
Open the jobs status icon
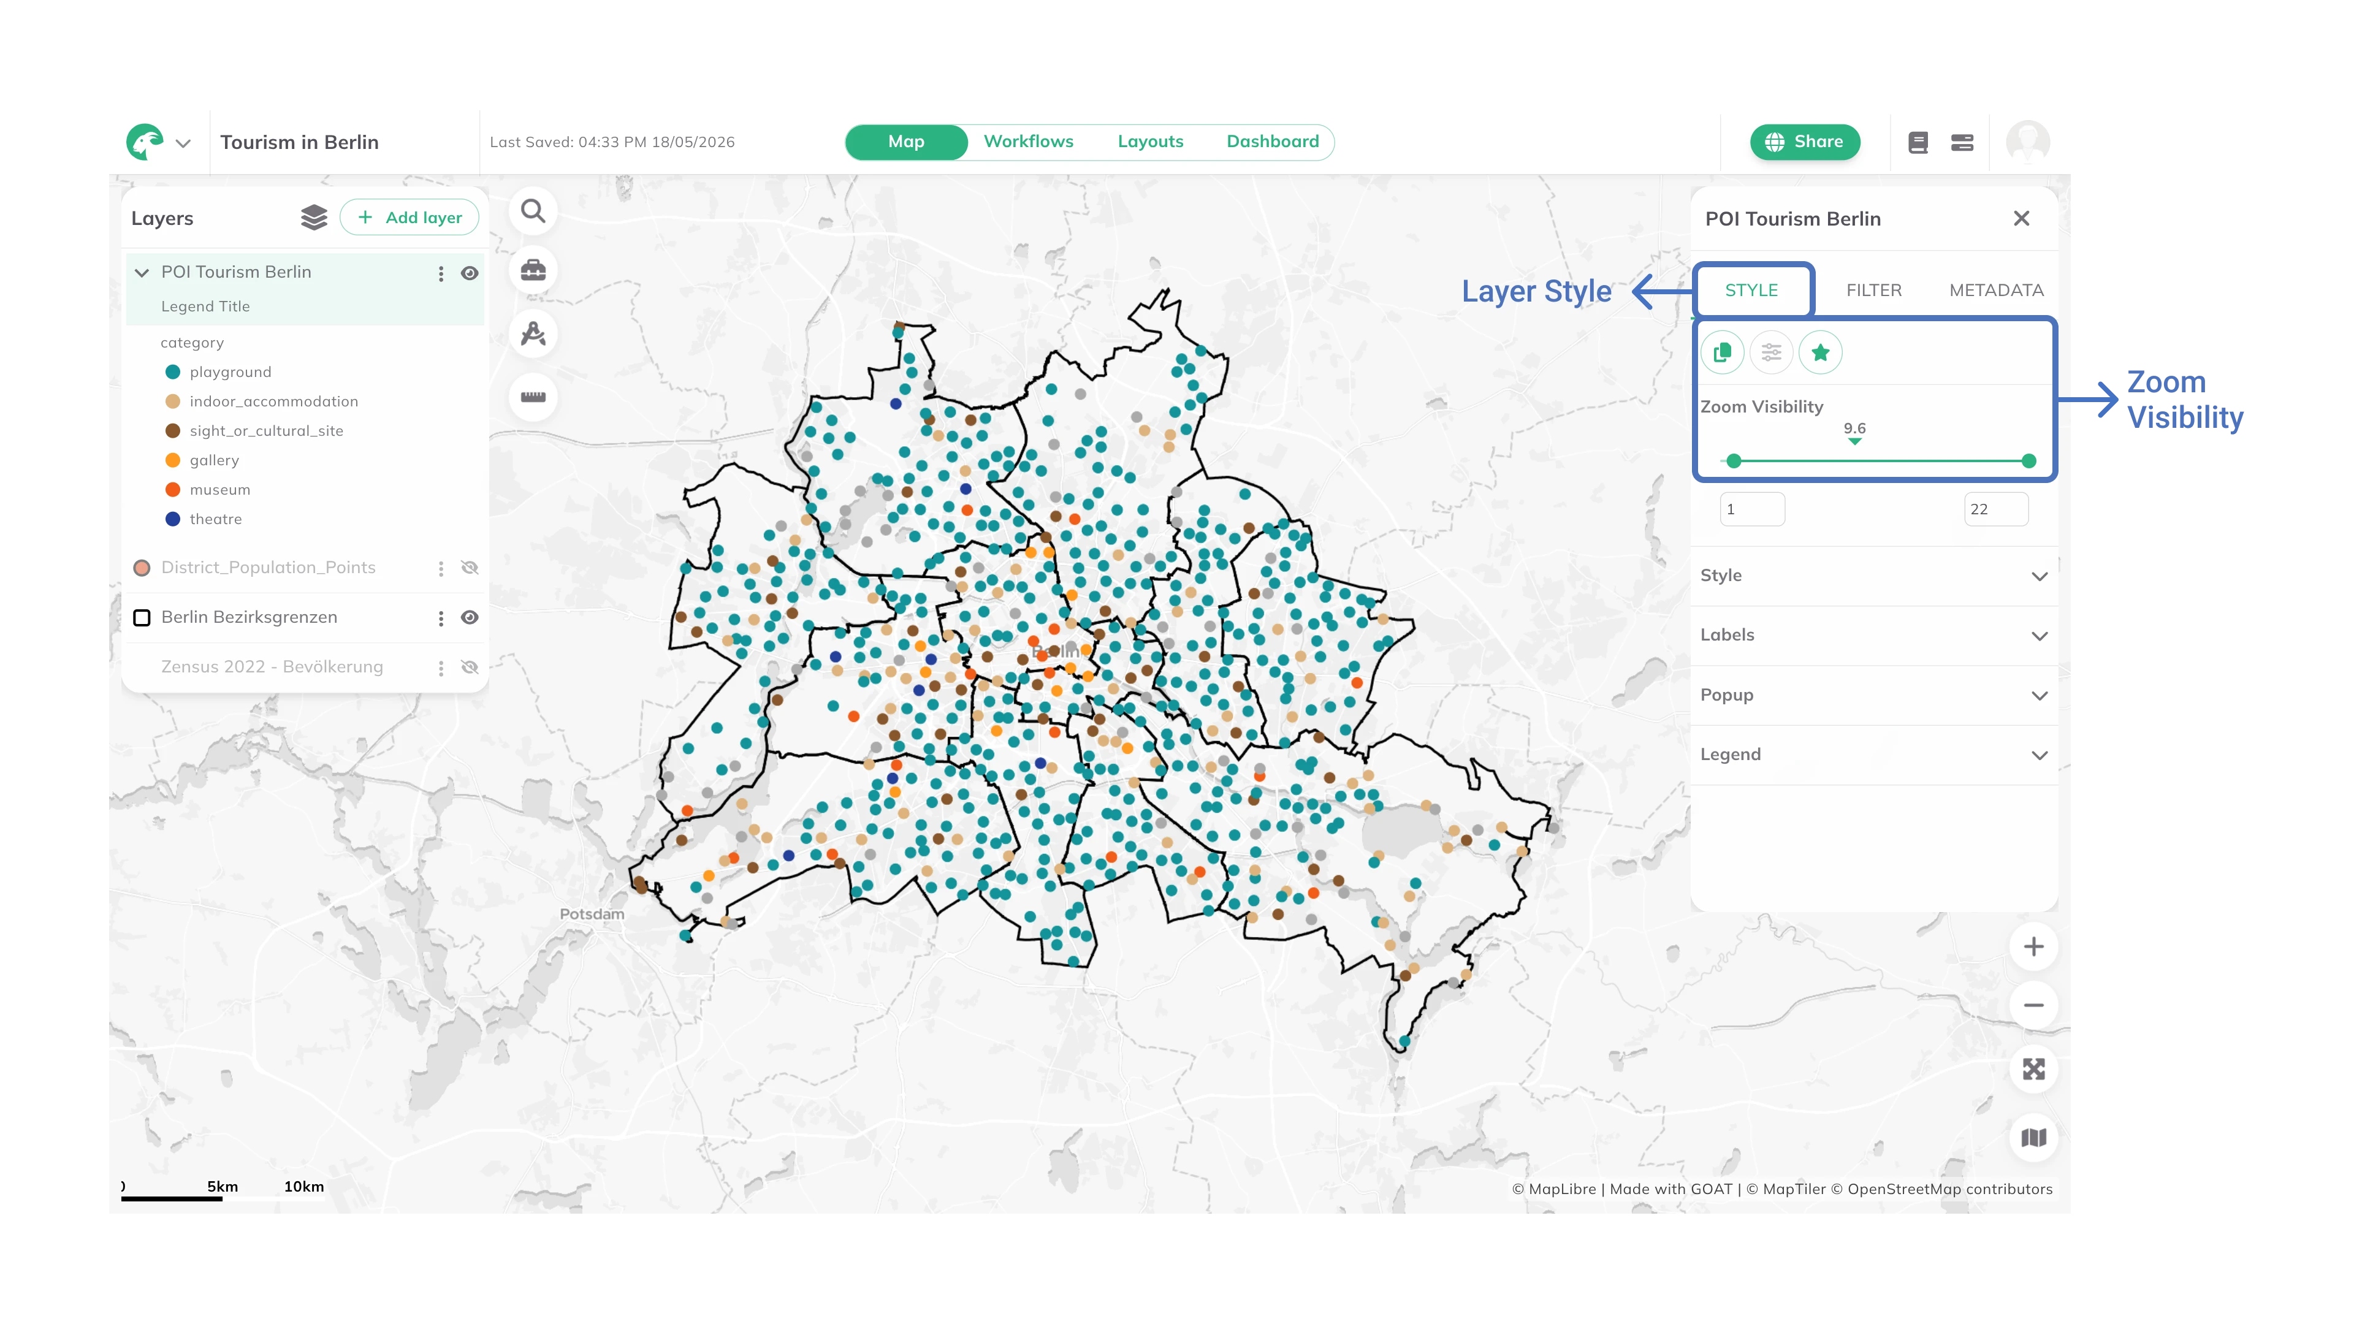[x=1962, y=143]
